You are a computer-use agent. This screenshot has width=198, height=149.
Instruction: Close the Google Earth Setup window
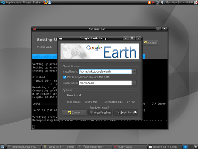tap(138, 38)
